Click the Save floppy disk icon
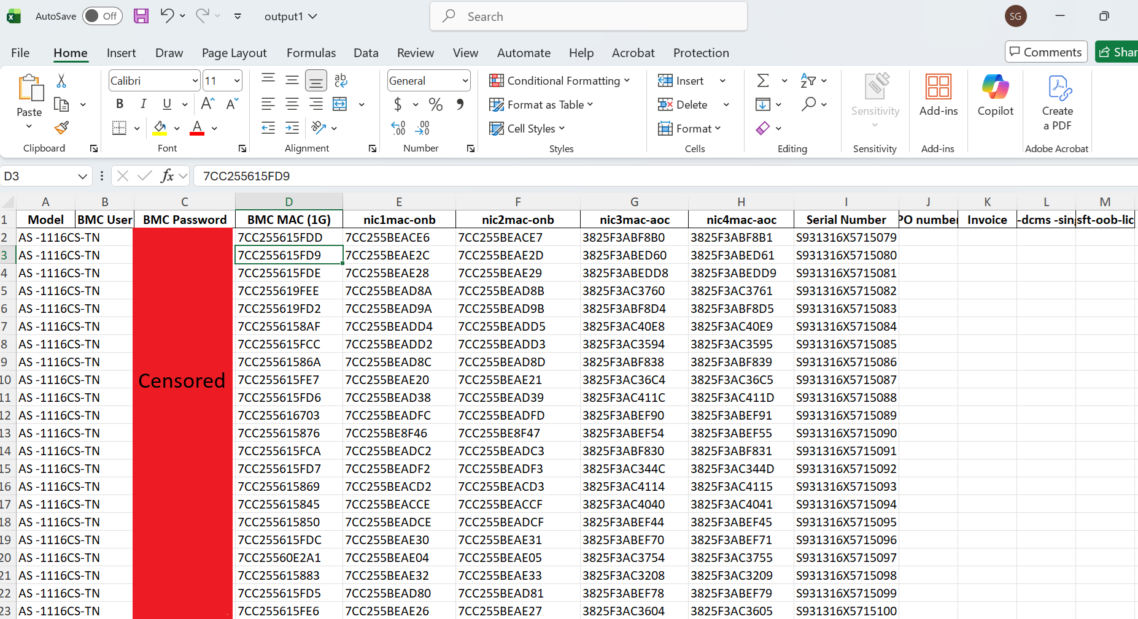The height and width of the screenshot is (619, 1138). click(141, 17)
